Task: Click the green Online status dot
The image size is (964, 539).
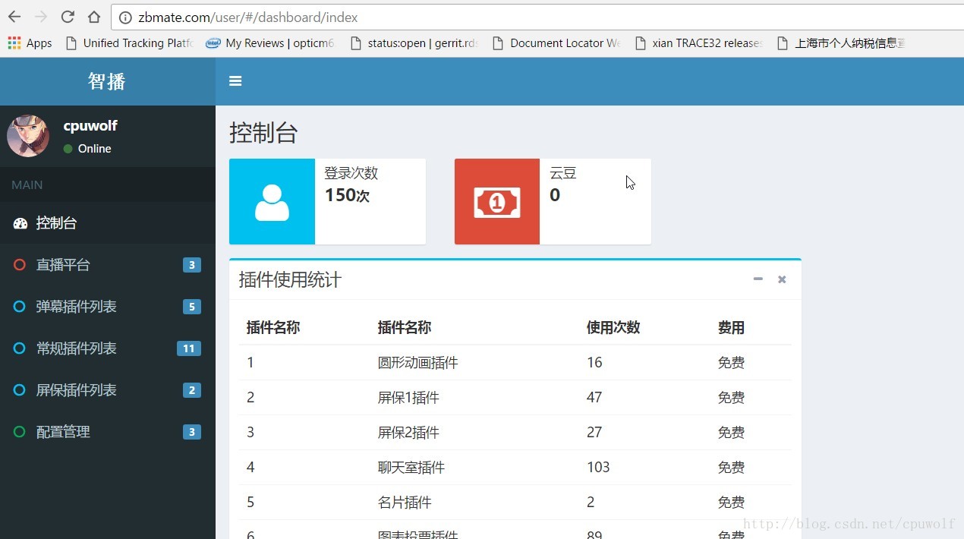Action: [68, 149]
